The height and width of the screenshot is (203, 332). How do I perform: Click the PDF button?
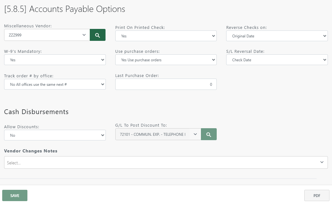tap(317, 195)
